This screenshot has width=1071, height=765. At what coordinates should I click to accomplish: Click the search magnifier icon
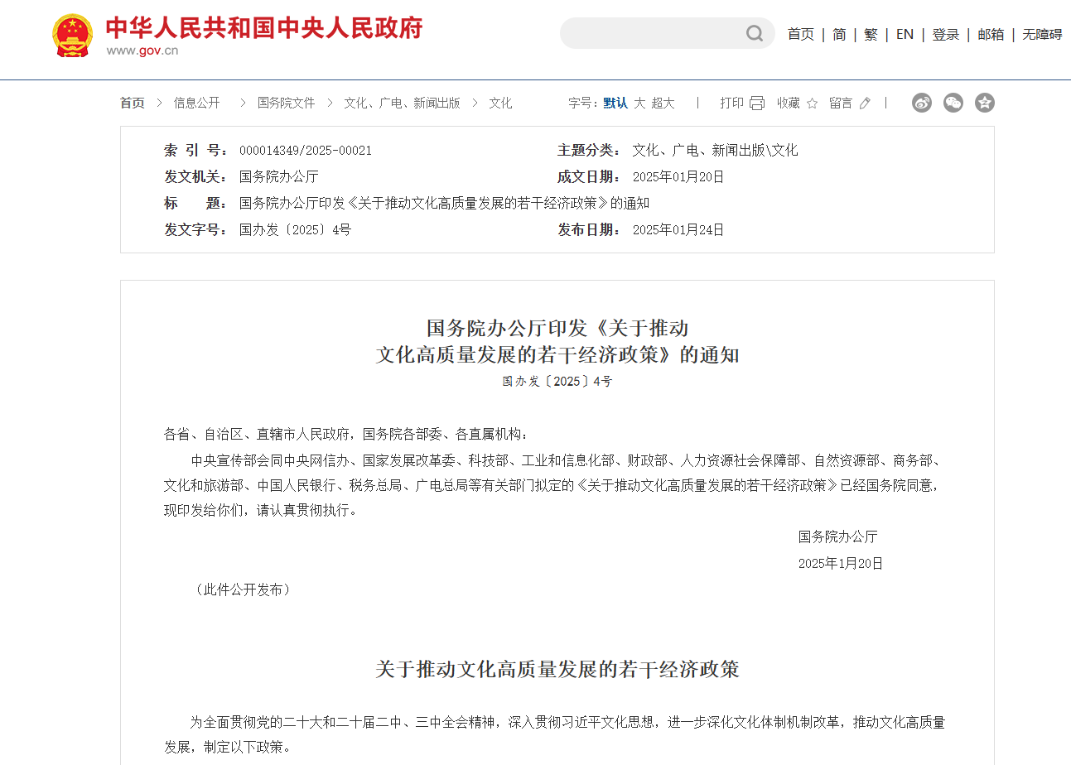(754, 33)
